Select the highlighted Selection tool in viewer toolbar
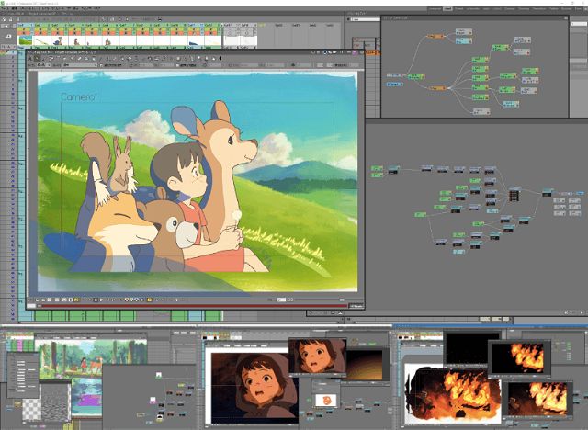The width and height of the screenshot is (588, 430). [37, 59]
